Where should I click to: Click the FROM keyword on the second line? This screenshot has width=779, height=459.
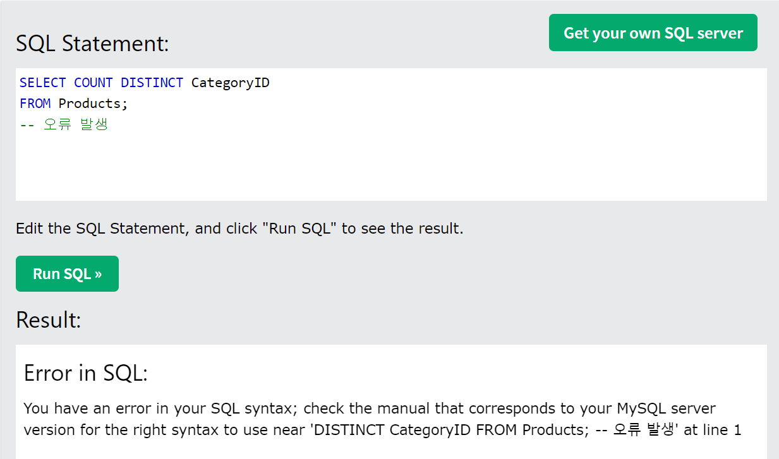coord(35,104)
